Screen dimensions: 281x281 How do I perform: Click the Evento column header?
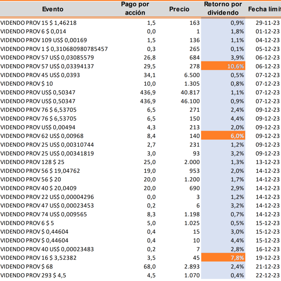[x=53, y=9]
